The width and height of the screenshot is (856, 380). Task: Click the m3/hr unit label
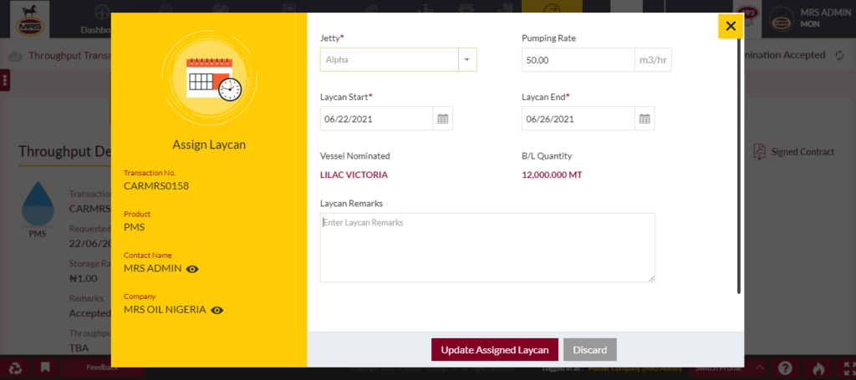point(653,60)
